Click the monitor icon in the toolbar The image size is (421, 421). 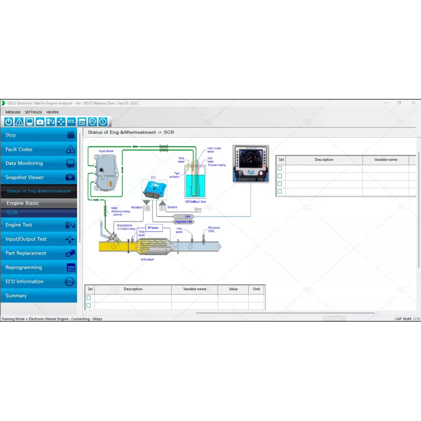(x=29, y=122)
